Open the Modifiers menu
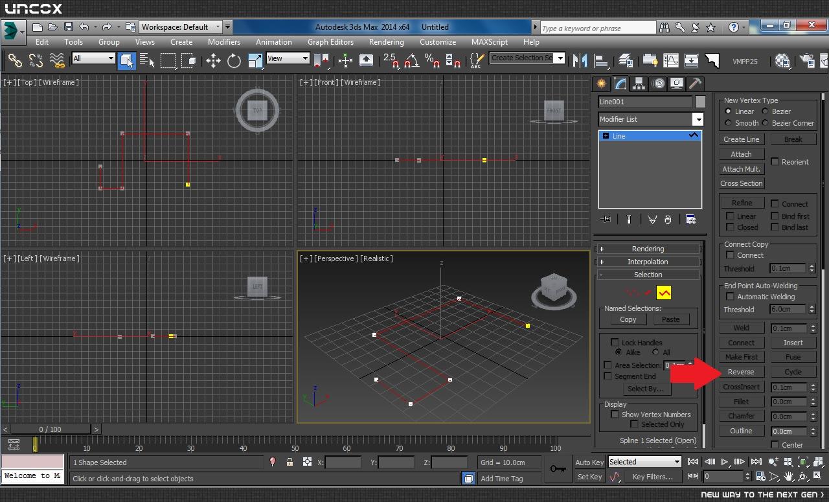The height and width of the screenshot is (502, 829). (224, 42)
